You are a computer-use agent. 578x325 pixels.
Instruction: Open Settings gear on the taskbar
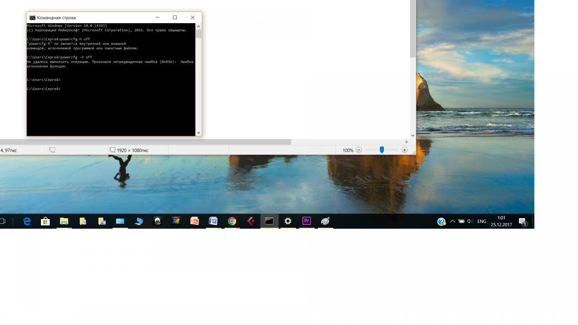[288, 221]
